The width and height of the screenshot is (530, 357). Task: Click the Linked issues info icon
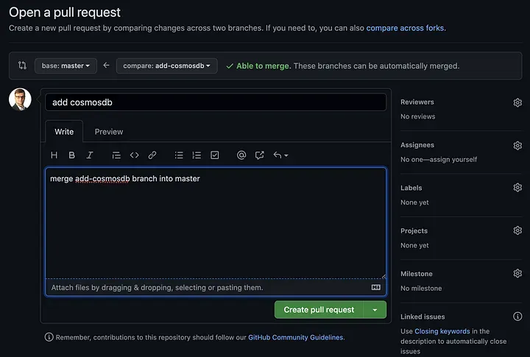point(517,317)
